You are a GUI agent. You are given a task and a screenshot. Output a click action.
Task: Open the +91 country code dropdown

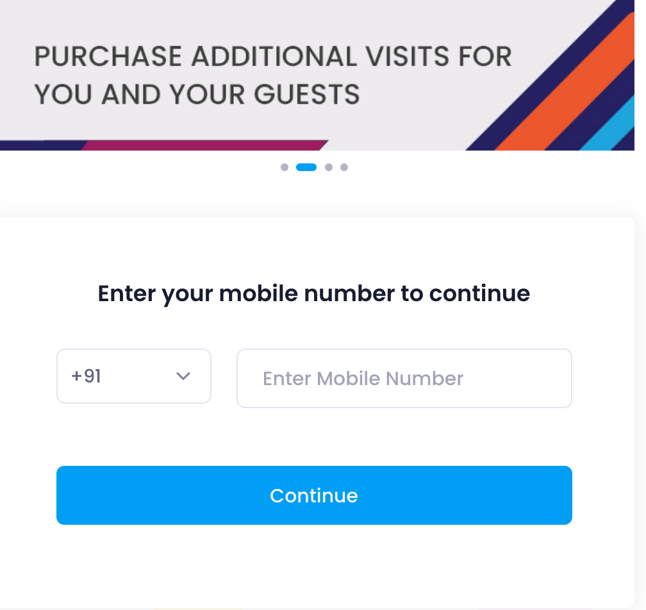click(x=134, y=376)
